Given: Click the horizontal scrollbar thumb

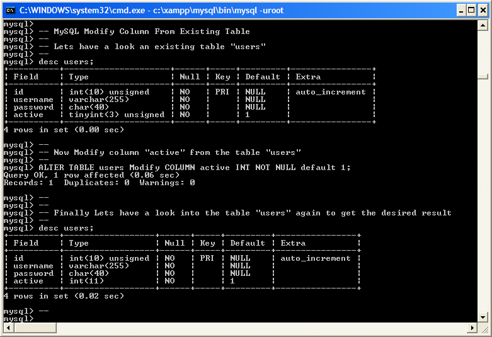Looking at the screenshot, I should pyautogui.click(x=35, y=328).
